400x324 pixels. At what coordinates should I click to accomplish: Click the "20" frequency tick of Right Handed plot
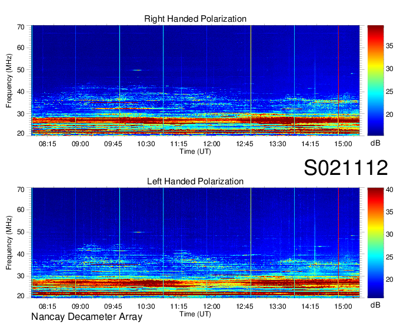point(21,133)
